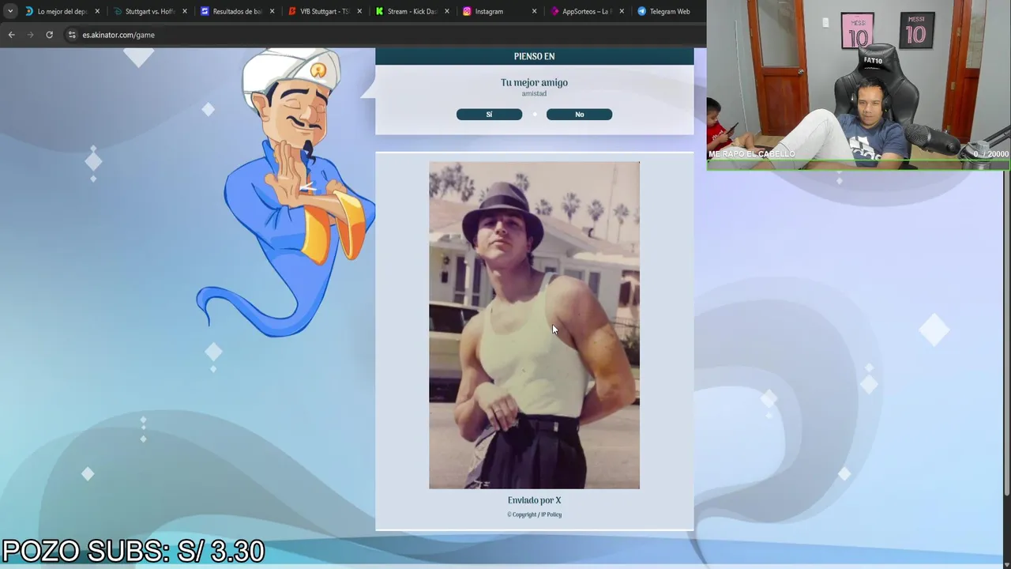
Task: Answer 'Sí' to Tu mejor amigo
Action: (489, 115)
